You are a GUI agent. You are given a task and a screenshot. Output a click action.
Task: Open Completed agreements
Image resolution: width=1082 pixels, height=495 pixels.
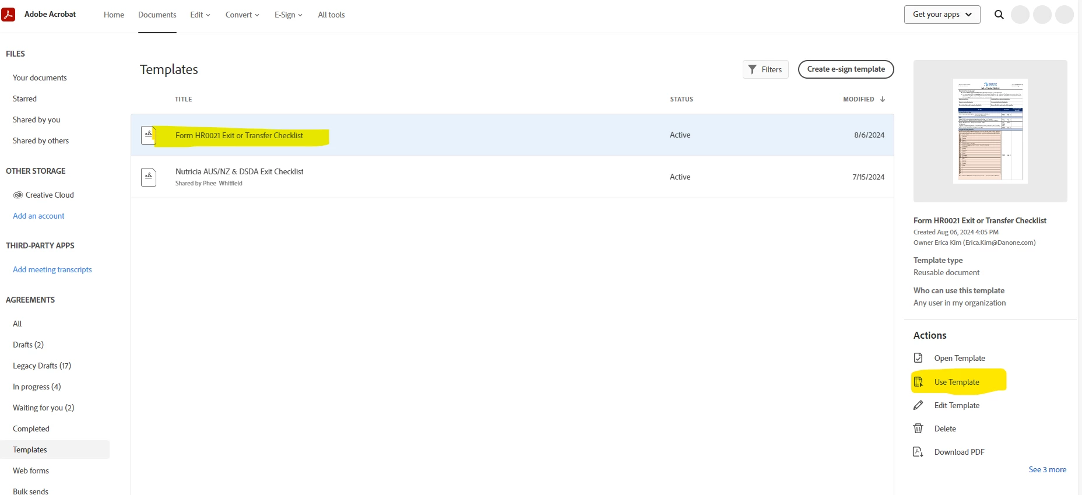[31, 429]
